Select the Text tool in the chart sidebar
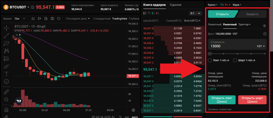Viewport: 273px width, 118px height. [x=7, y=73]
